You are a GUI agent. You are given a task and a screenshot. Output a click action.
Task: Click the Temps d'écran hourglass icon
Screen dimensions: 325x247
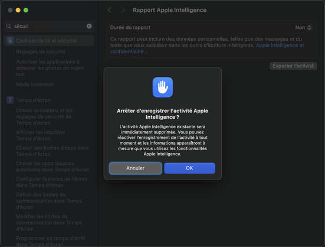point(10,100)
